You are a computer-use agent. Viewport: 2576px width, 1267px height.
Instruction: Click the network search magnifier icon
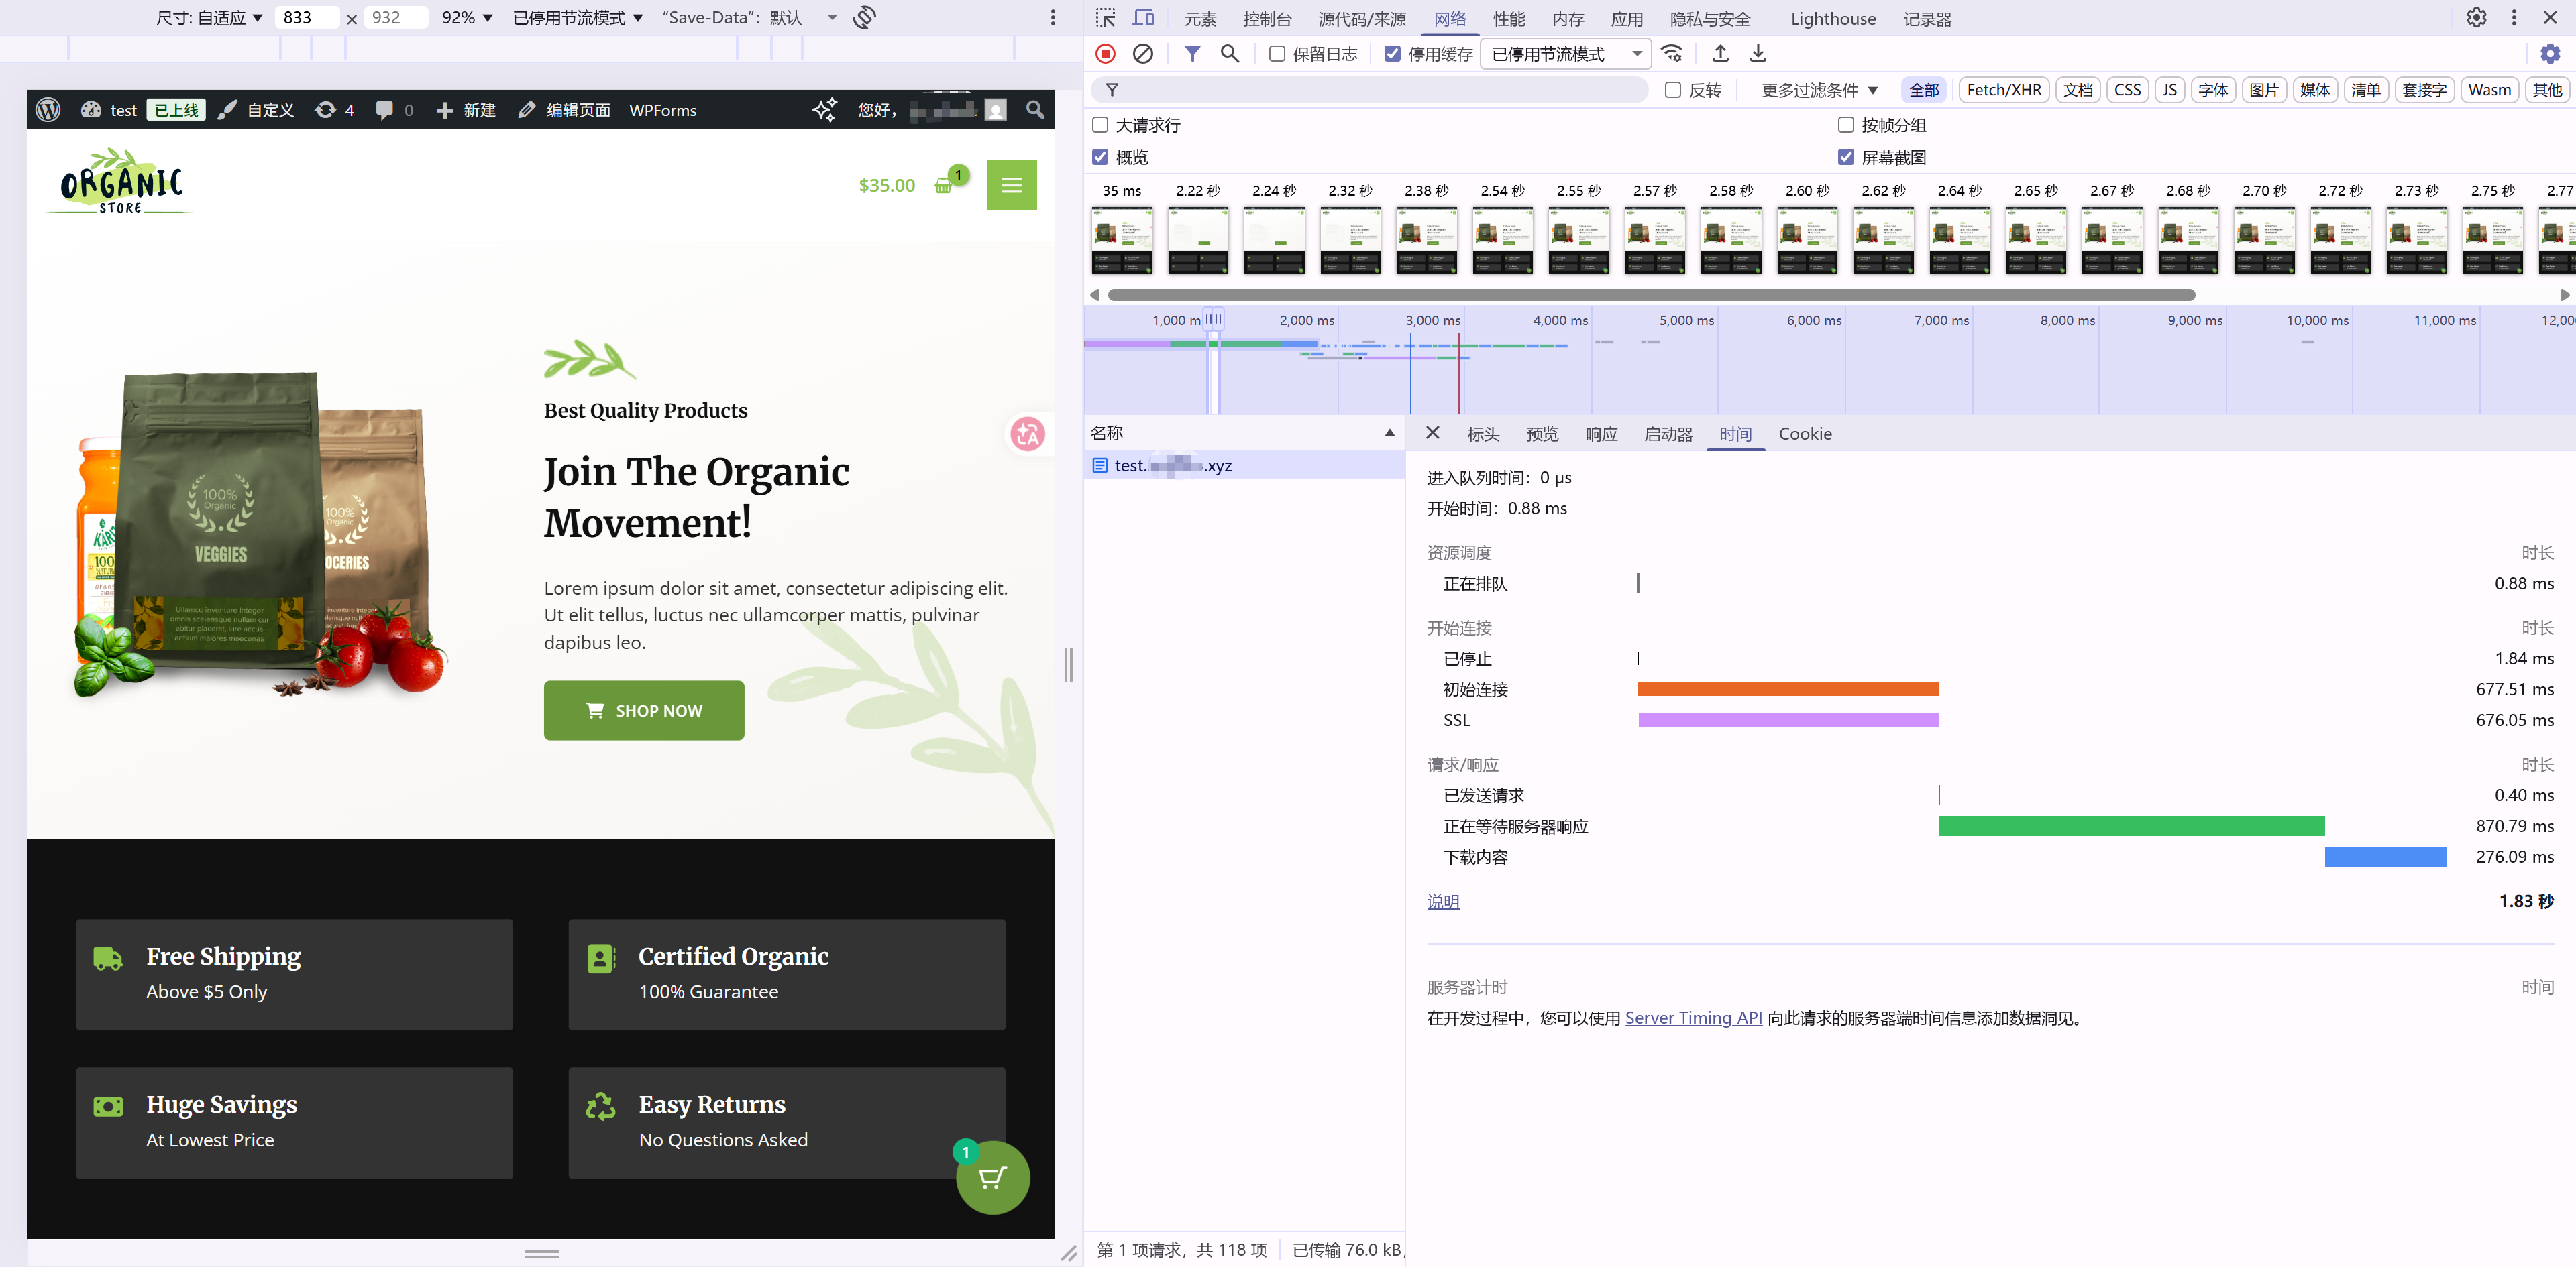(x=1229, y=54)
